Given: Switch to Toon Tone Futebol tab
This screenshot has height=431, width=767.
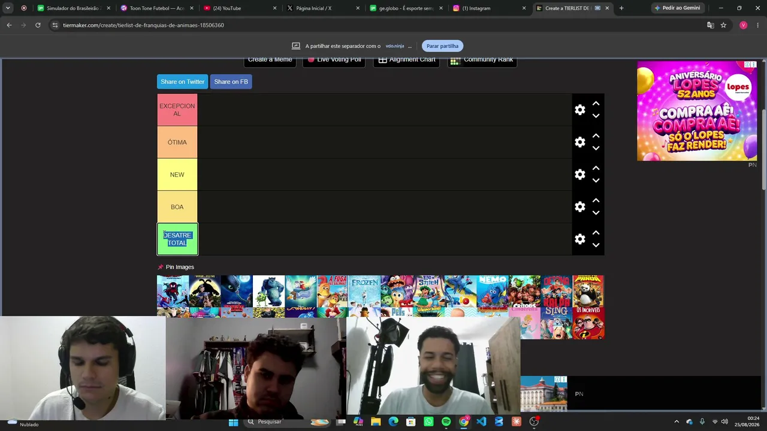Looking at the screenshot, I should click(x=156, y=8).
